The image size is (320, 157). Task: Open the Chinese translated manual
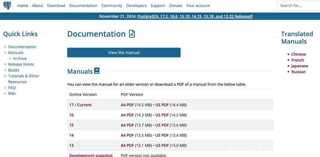click(299, 54)
